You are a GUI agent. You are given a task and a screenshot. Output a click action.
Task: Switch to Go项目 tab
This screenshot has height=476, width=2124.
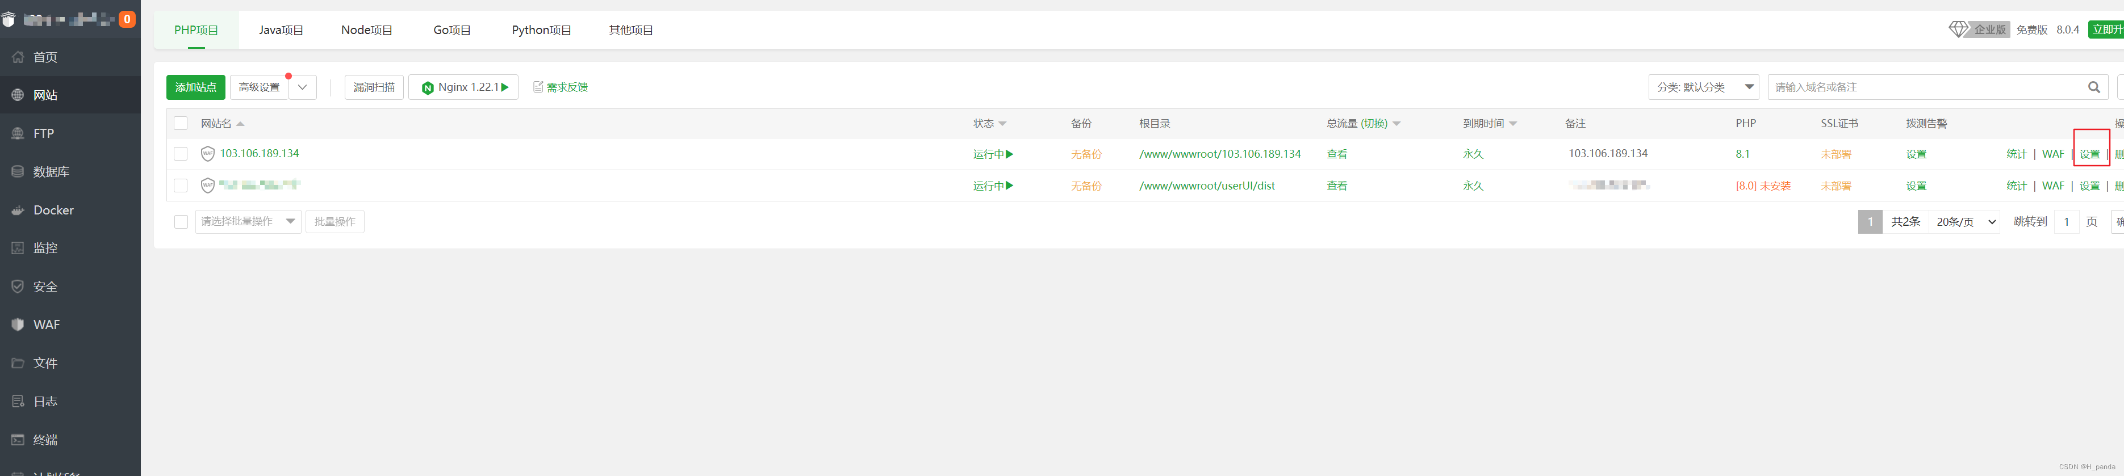[x=452, y=30]
